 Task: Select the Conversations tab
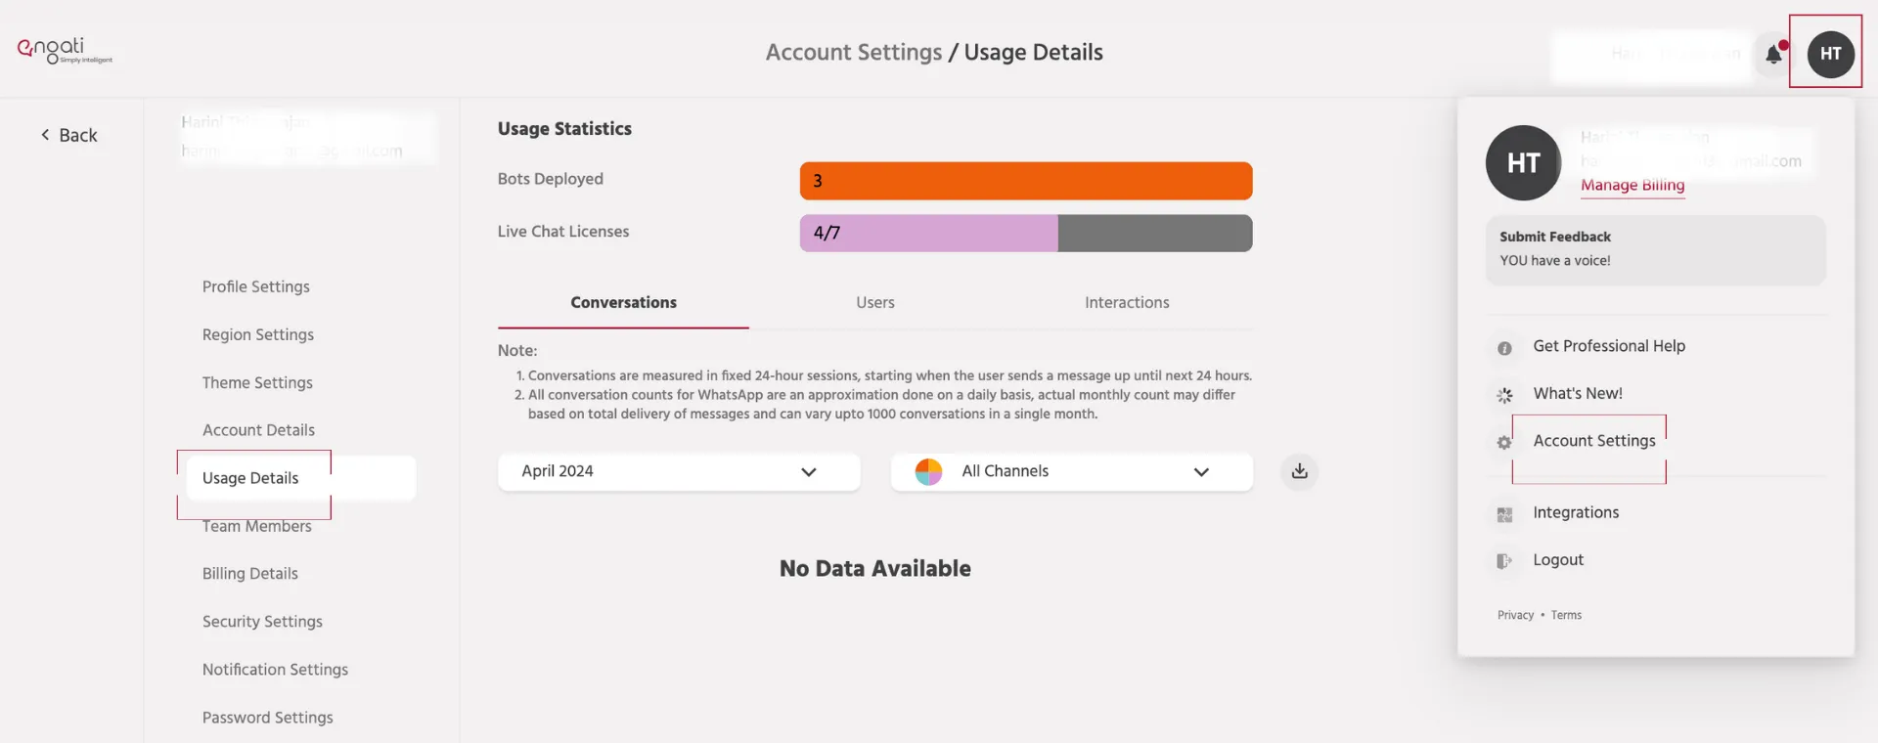(x=623, y=303)
